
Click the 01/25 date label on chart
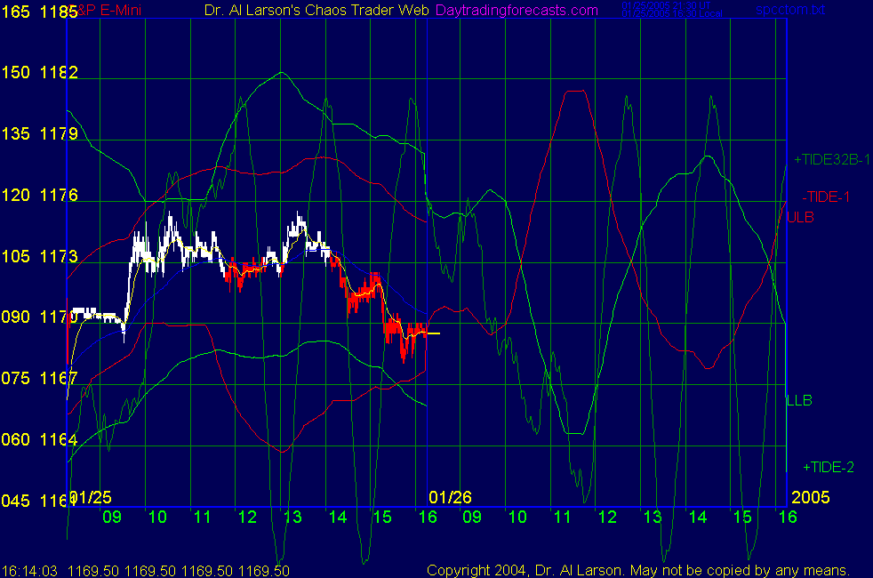pos(90,497)
